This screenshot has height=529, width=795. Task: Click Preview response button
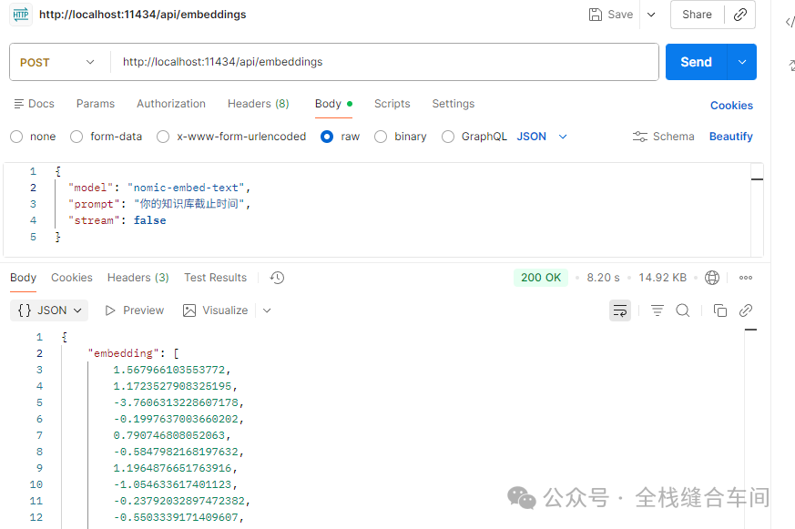click(134, 310)
